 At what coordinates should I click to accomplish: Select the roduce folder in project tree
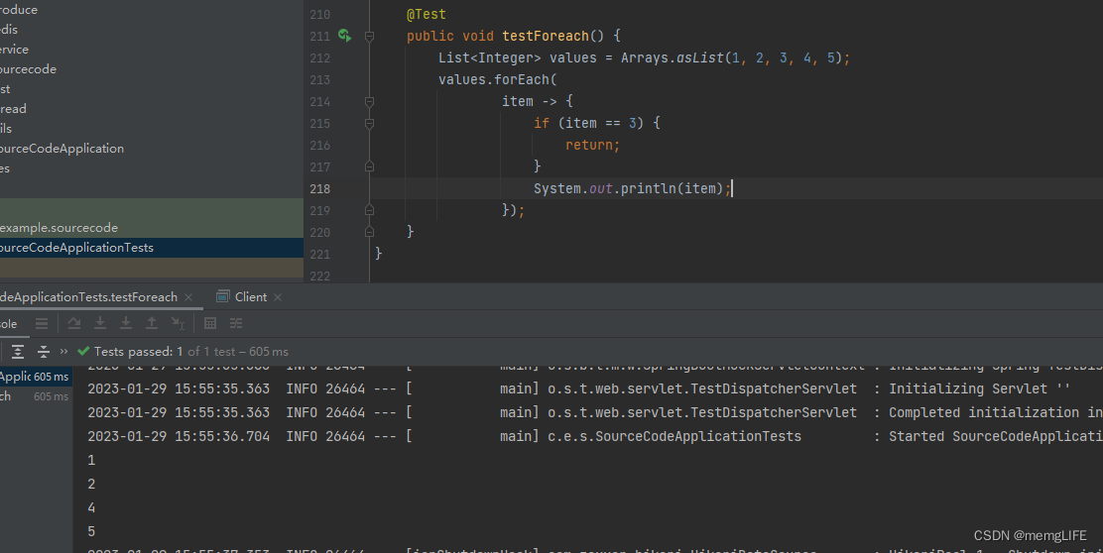[19, 10]
